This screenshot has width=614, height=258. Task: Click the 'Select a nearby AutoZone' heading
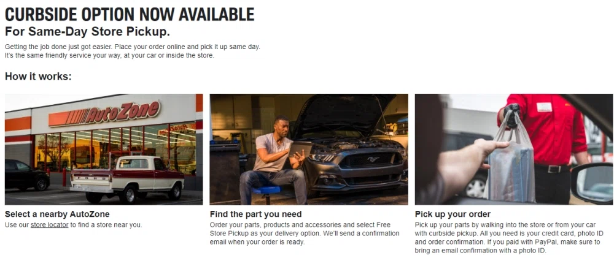pyautogui.click(x=57, y=214)
